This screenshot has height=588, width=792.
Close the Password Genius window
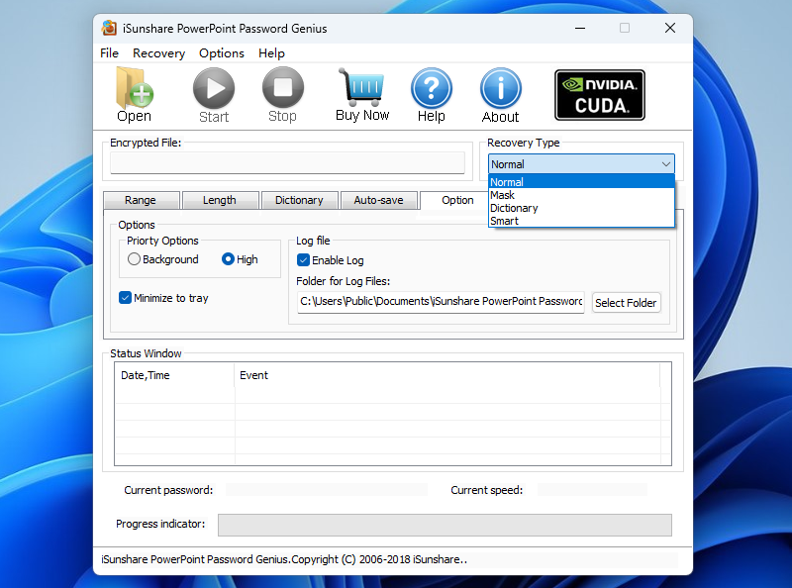(670, 29)
